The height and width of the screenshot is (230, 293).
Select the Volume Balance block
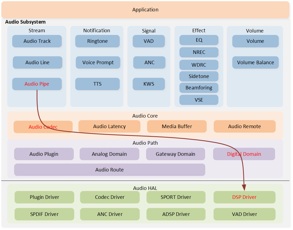point(255,62)
